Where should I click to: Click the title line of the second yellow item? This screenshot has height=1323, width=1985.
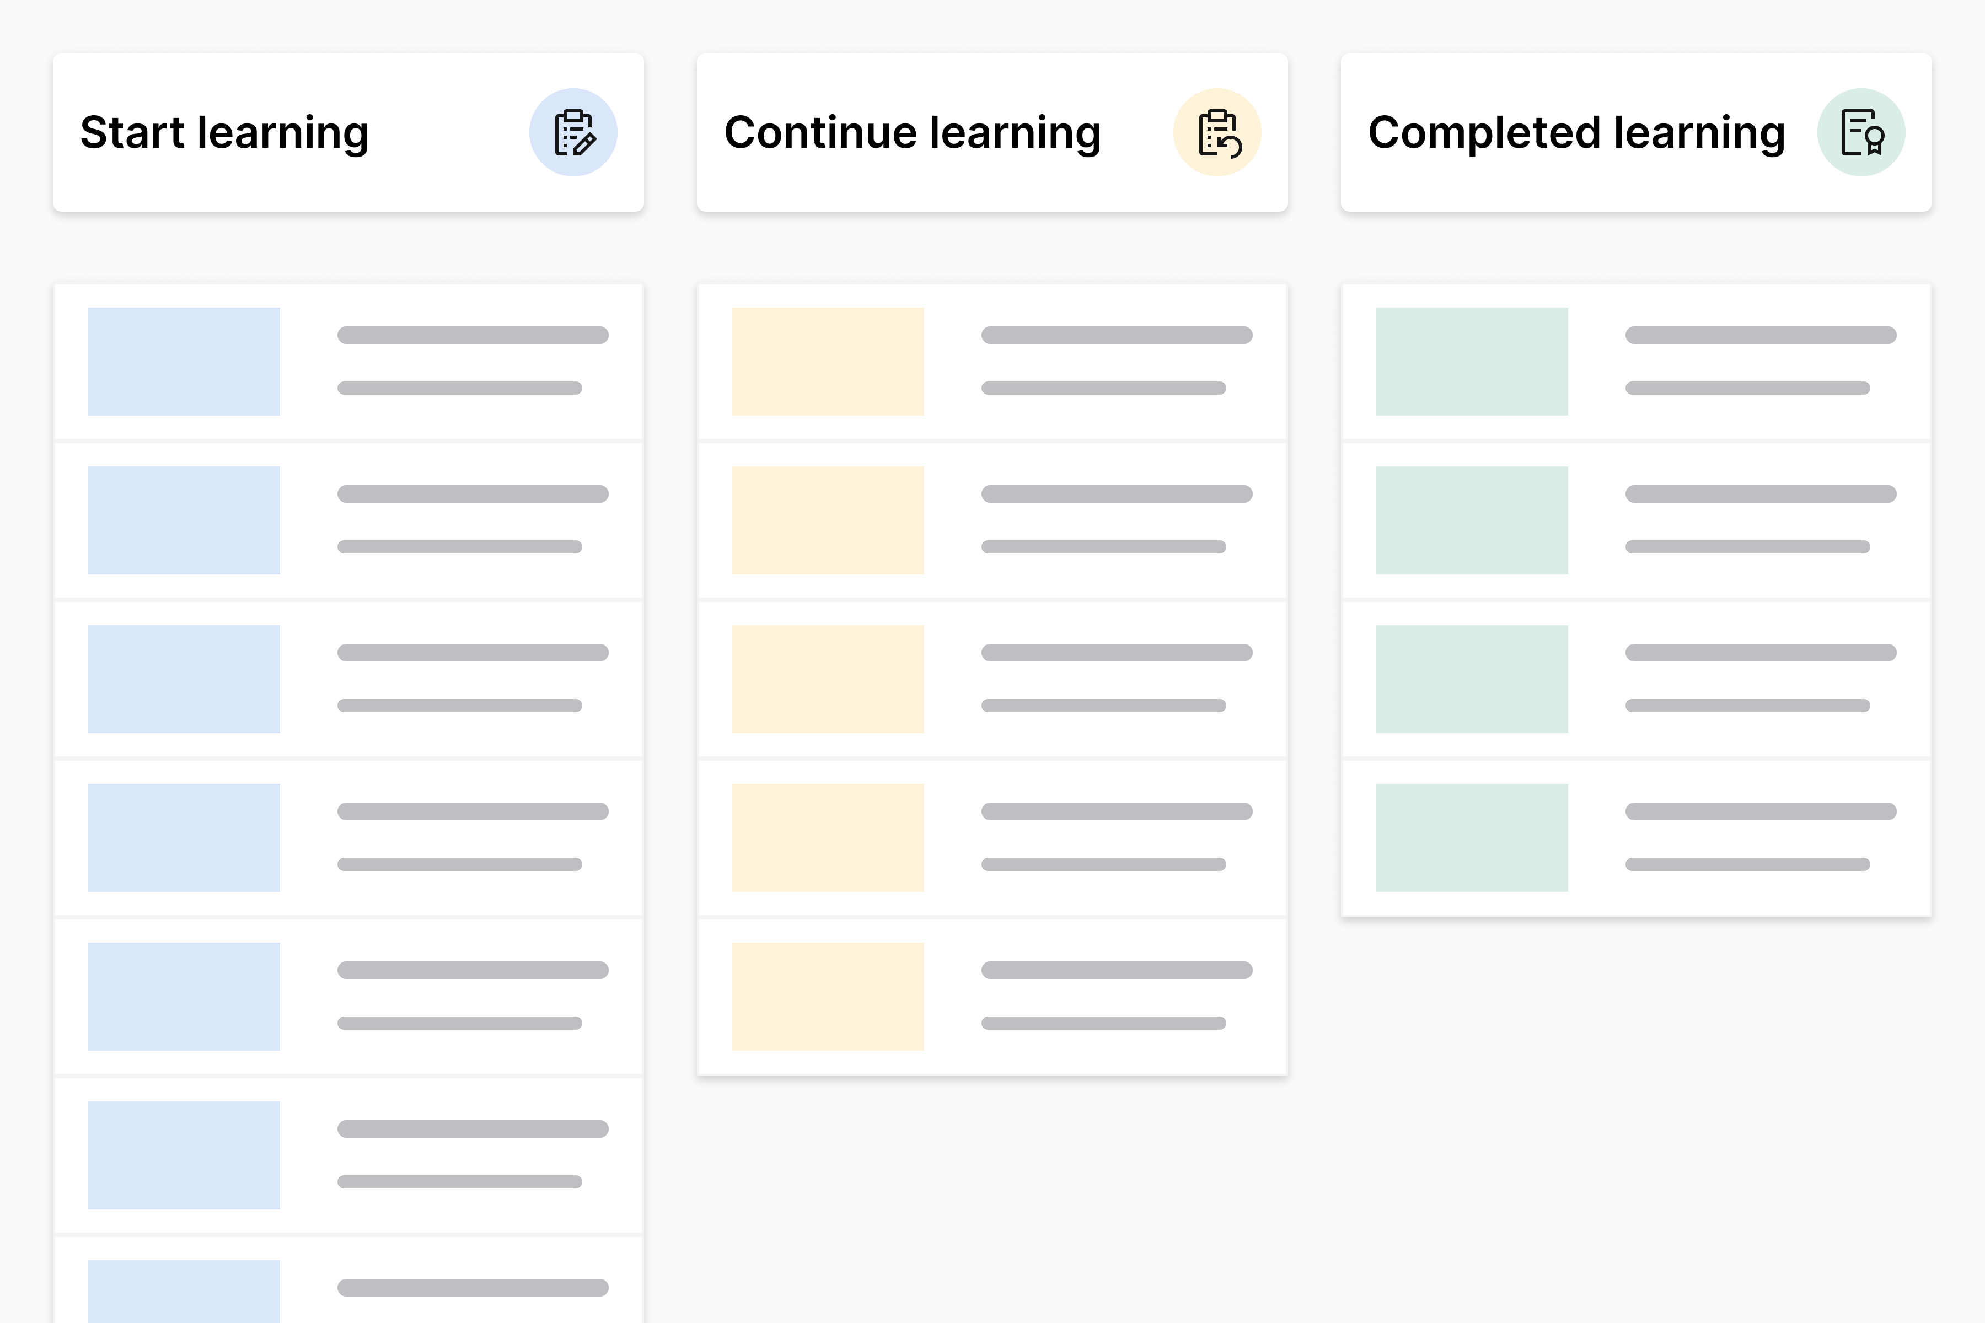pyautogui.click(x=1117, y=493)
